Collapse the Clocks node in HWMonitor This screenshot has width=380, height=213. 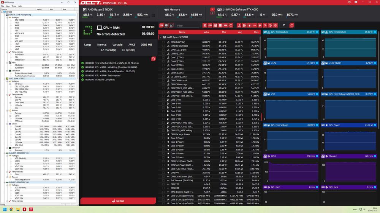click(7, 124)
